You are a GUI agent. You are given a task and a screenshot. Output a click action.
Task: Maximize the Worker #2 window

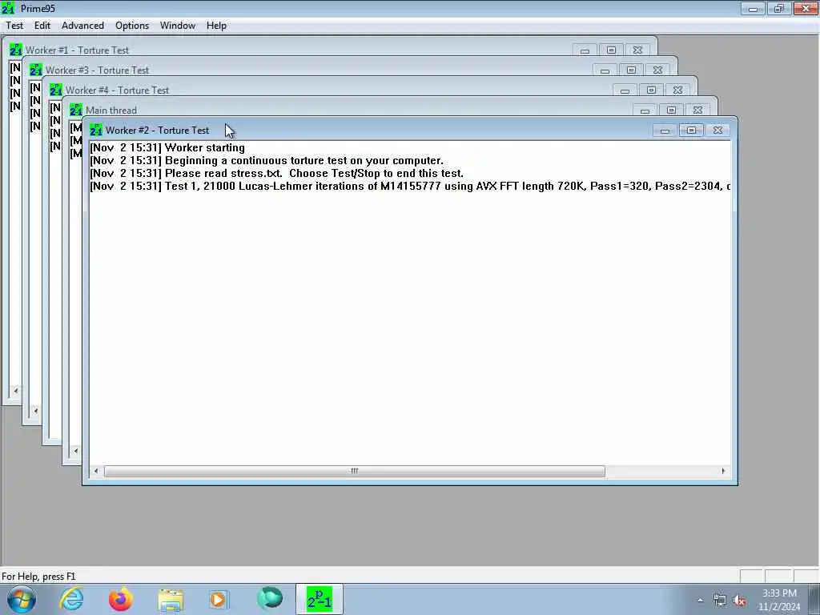(691, 131)
